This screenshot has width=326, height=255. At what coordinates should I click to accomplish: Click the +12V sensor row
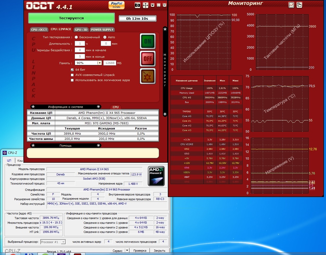pos(206,163)
